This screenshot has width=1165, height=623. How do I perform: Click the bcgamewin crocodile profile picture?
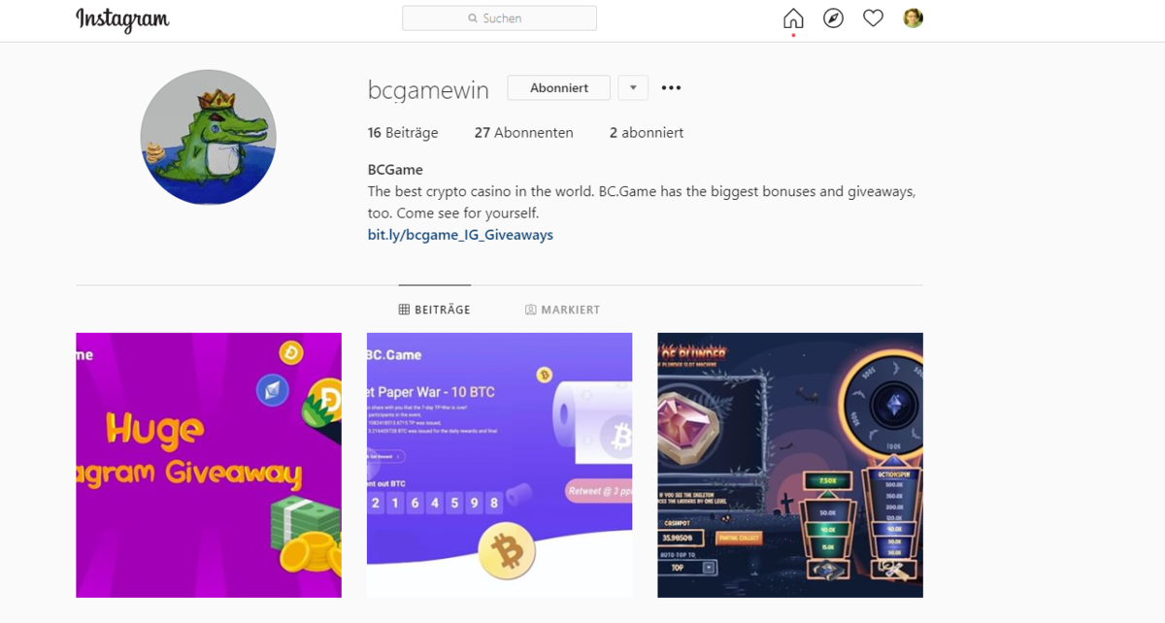[x=208, y=137]
